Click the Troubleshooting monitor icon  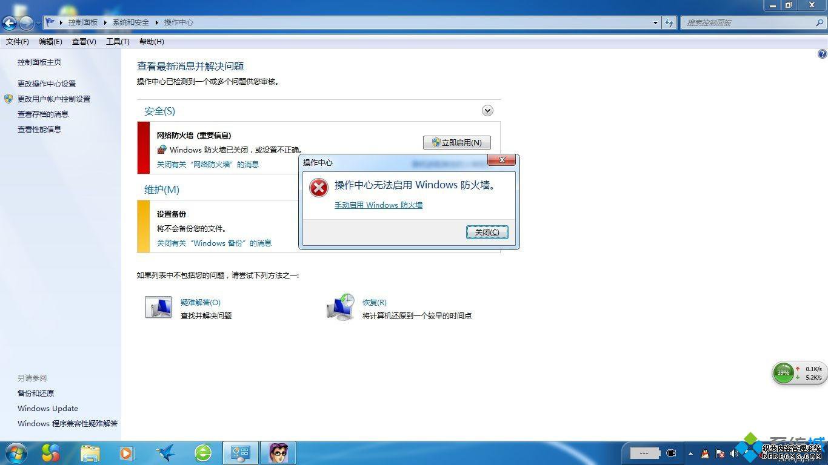(158, 308)
